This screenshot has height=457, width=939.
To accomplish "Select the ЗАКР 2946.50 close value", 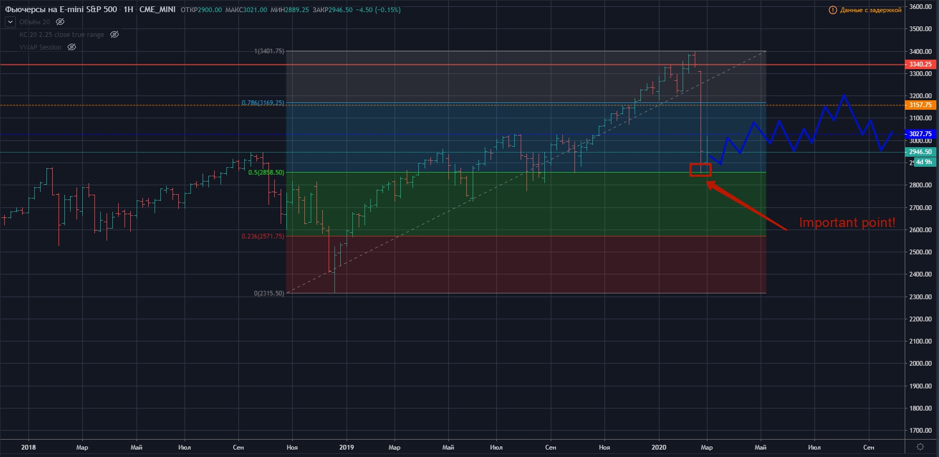I will (332, 10).
